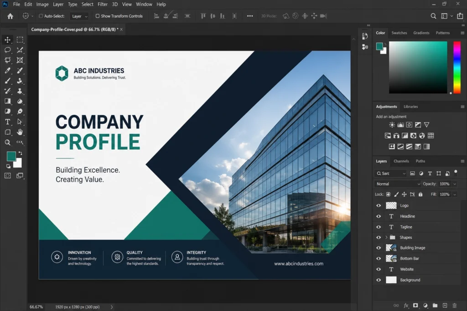Switch to the Swatches tab
Image resolution: width=467 pixels, height=311 pixels.
coord(399,33)
